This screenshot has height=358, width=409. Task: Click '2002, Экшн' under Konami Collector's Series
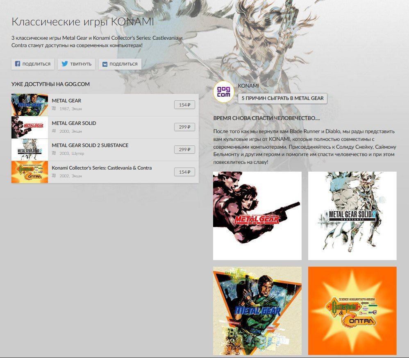tap(70, 176)
